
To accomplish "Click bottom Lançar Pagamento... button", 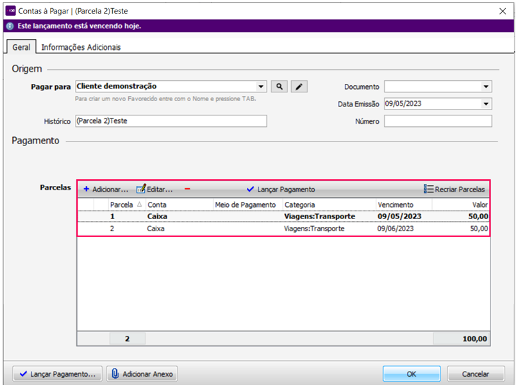I will click(58, 374).
